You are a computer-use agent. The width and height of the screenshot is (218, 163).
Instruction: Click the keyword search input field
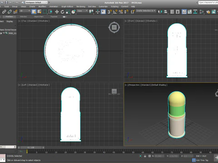208,3
